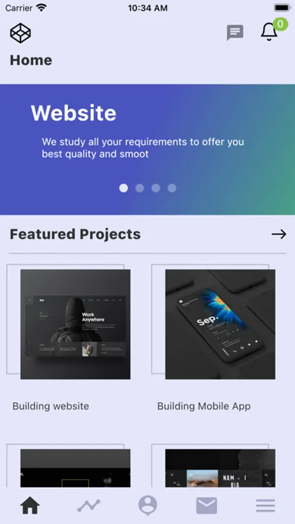
Task: Tap the Website banner heading
Action: 74,113
